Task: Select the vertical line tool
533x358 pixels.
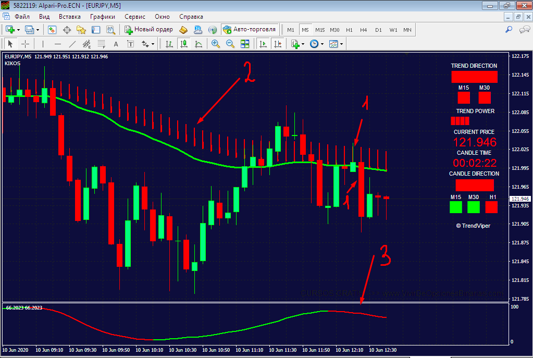Action: pyautogui.click(x=43, y=44)
